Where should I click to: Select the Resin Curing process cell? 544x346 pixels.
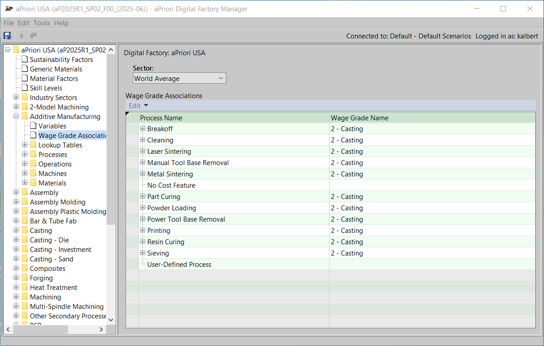(x=234, y=242)
